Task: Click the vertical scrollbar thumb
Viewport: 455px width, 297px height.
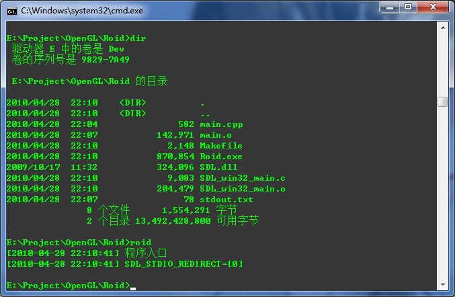Action: point(442,101)
